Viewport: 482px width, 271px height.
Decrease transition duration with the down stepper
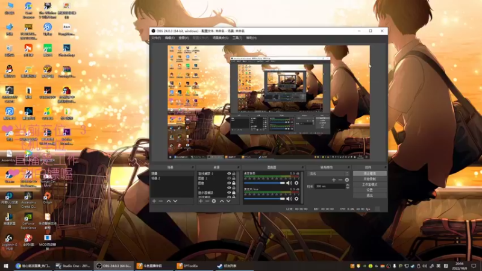[348, 187]
